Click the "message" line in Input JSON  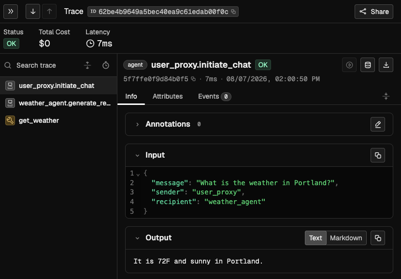(245, 183)
